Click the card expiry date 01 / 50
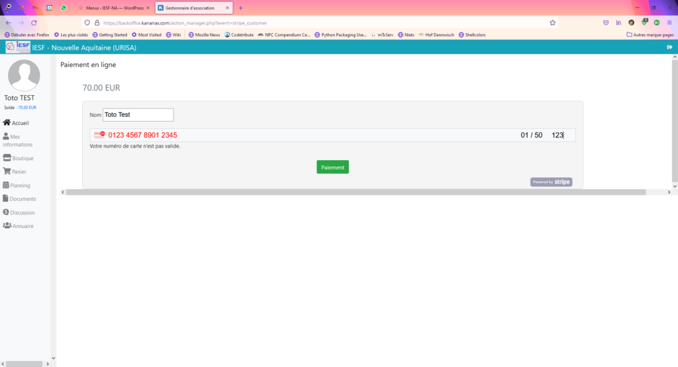678x367 pixels. coord(532,135)
